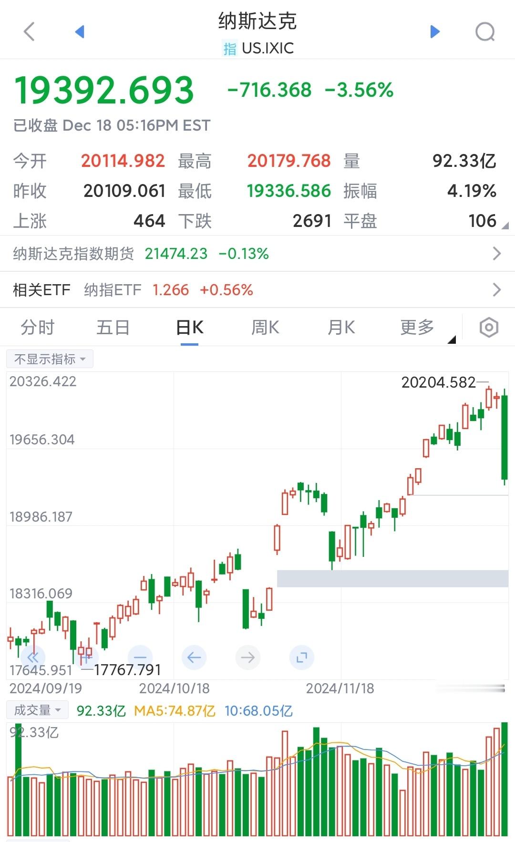Expand quote details corner triangle

(x=505, y=226)
